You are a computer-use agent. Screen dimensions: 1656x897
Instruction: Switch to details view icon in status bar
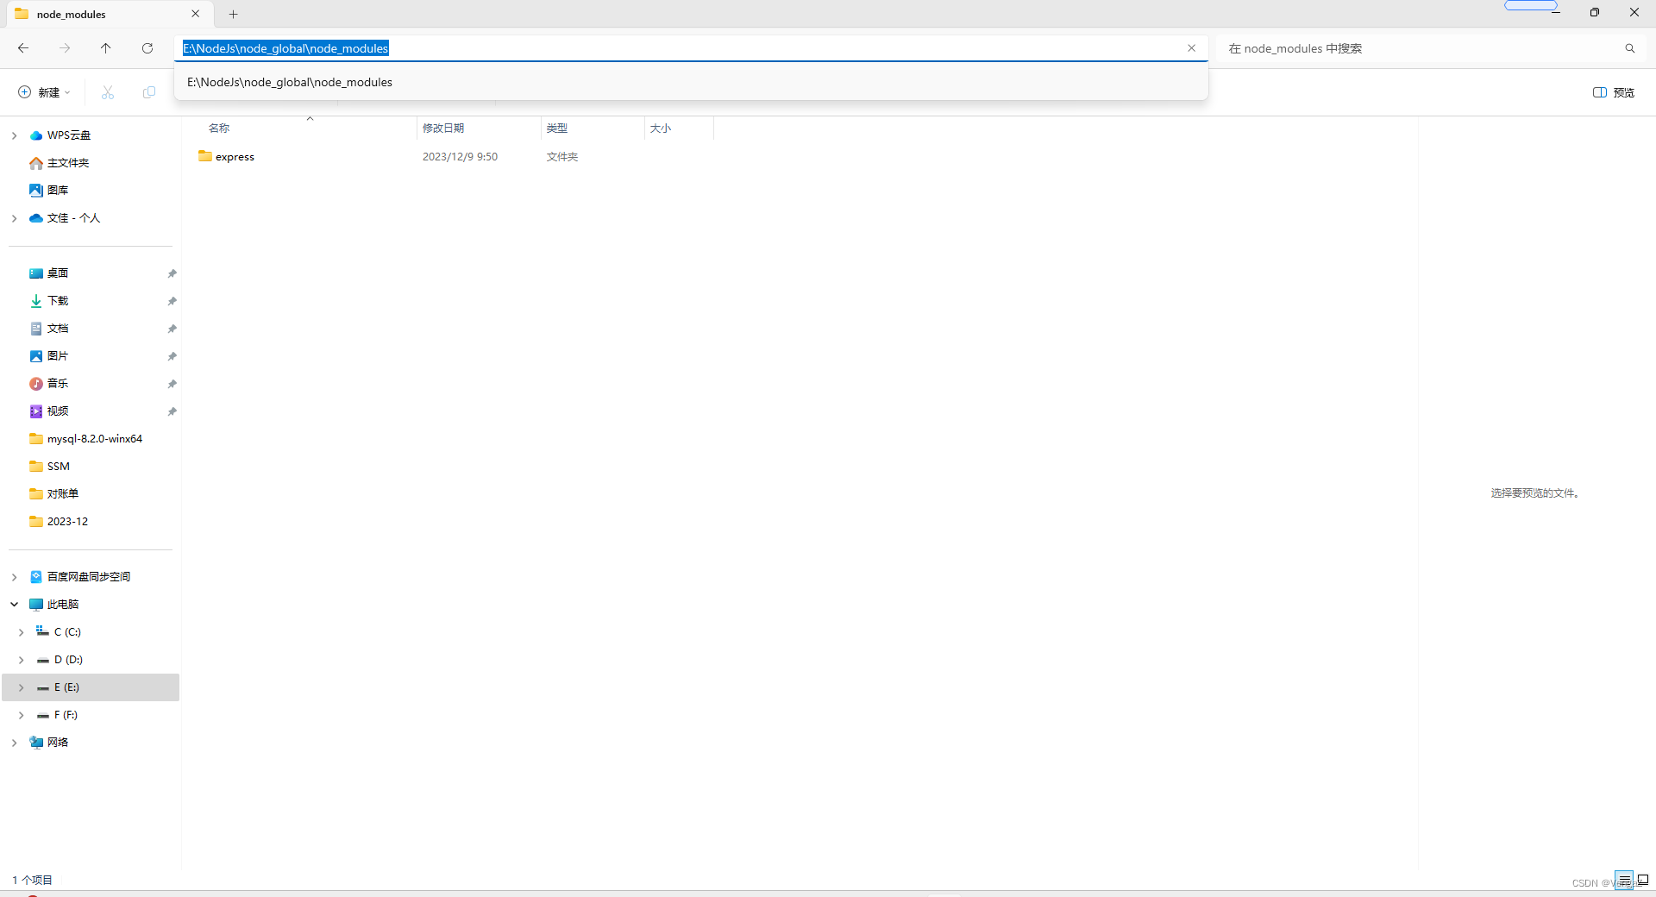[1624, 880]
